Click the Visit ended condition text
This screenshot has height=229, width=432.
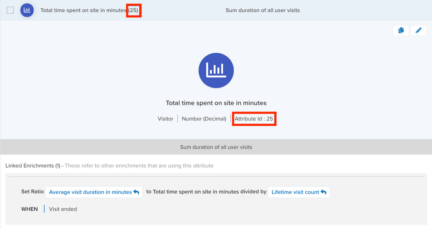coord(63,209)
